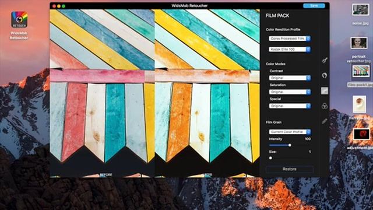The image size is (373, 210).
Task: Click the Save button
Action: pos(314,6)
